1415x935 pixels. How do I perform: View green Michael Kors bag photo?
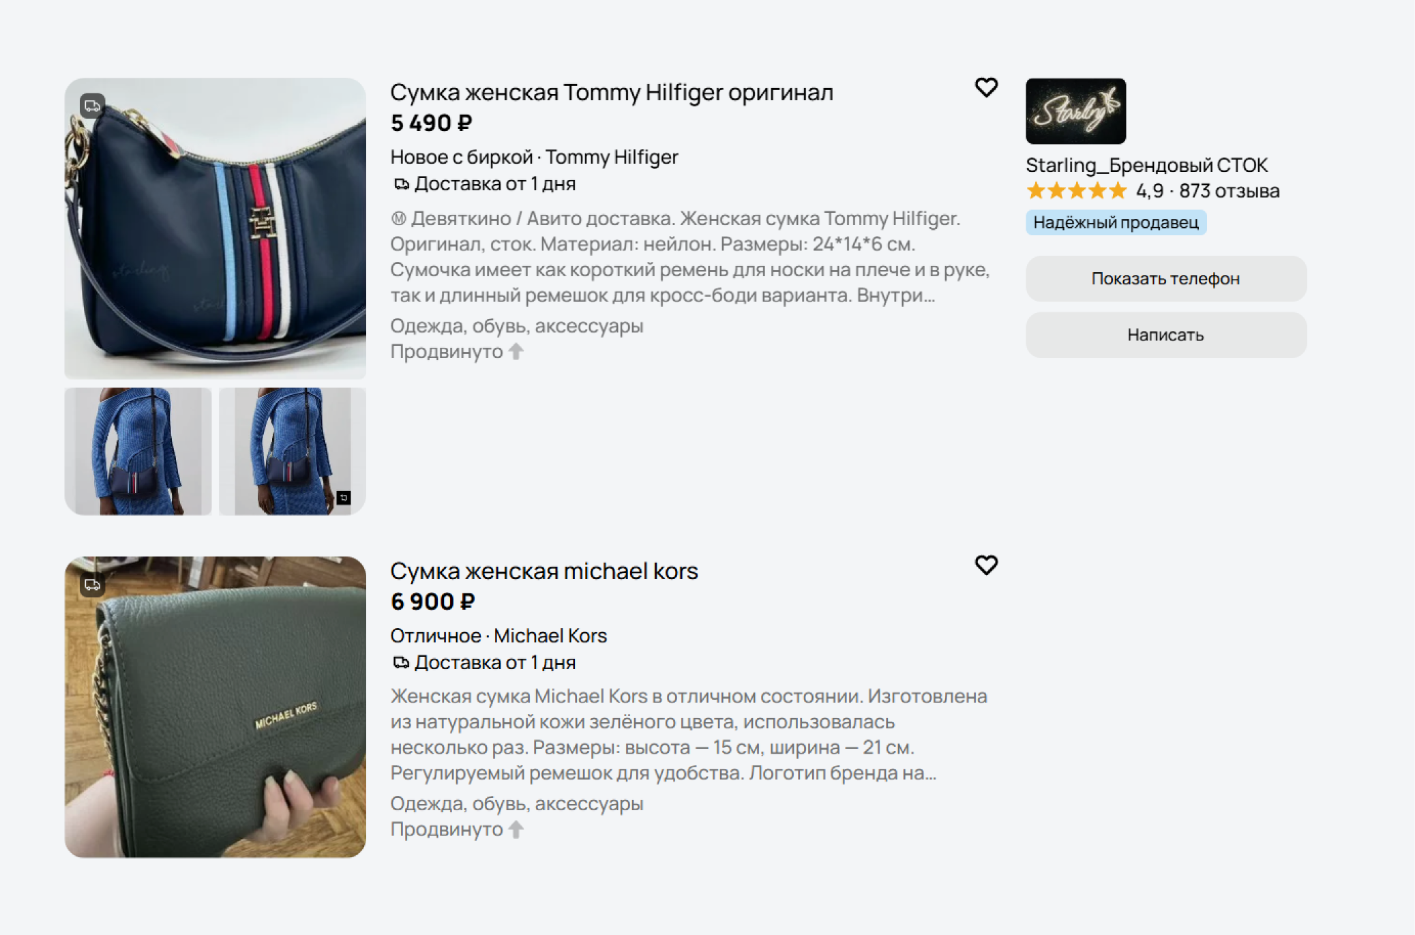tap(215, 707)
